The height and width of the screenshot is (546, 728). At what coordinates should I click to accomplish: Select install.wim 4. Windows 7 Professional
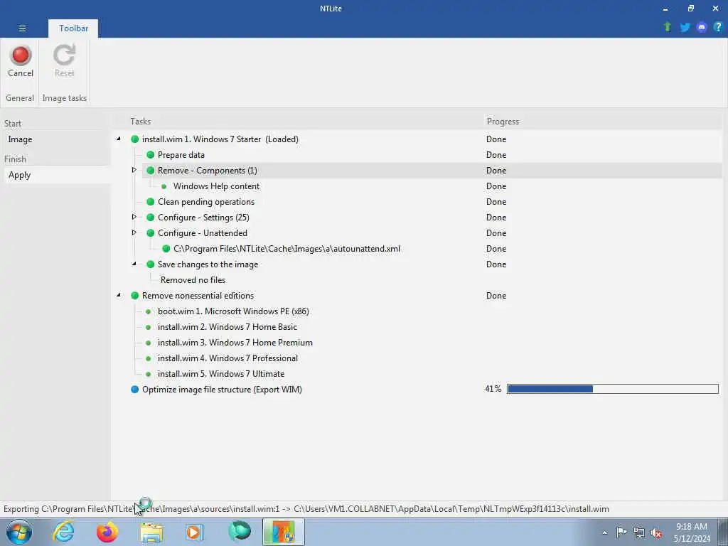[227, 358]
